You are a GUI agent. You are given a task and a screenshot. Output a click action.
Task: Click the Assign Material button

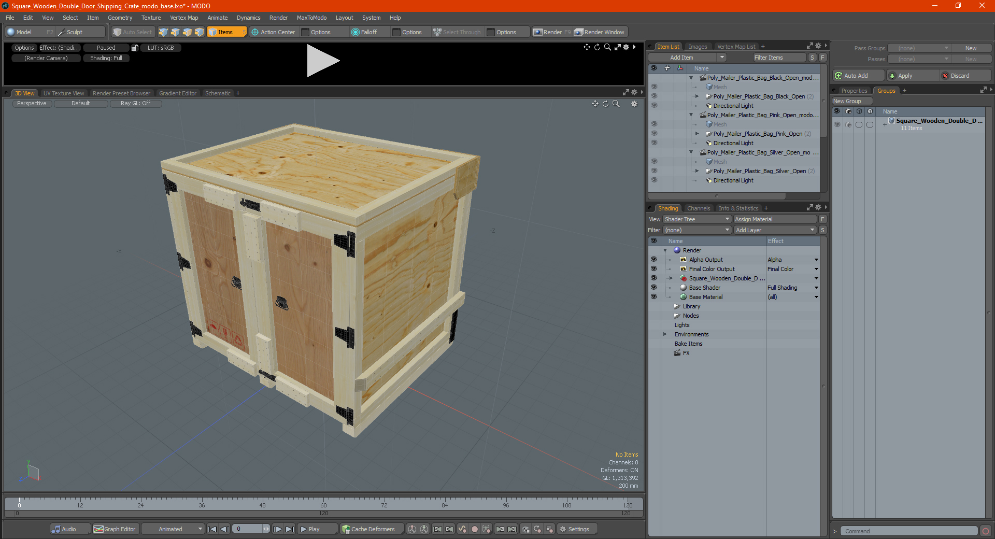point(775,219)
